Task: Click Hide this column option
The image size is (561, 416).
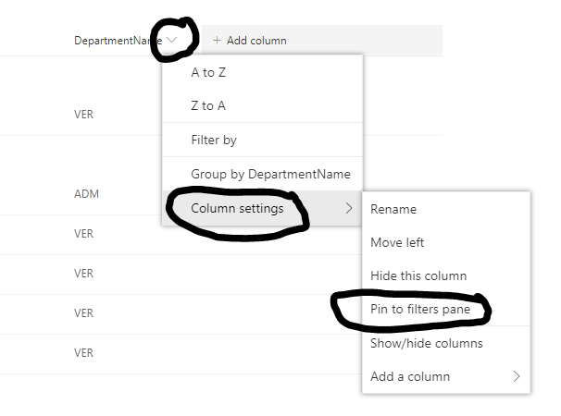Action: 418,275
